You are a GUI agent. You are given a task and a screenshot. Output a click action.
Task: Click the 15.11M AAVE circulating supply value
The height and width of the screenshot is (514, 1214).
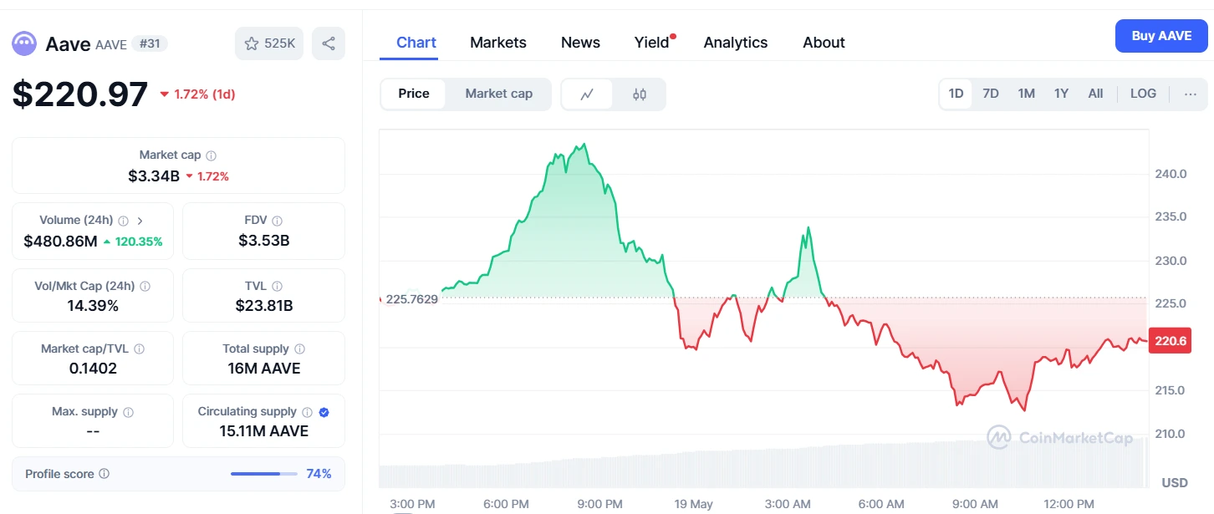click(x=263, y=431)
